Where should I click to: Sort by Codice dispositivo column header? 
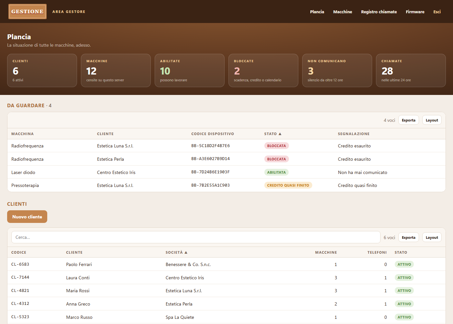(x=213, y=134)
